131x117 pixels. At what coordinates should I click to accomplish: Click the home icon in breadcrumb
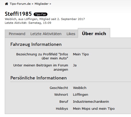click(7, 4)
